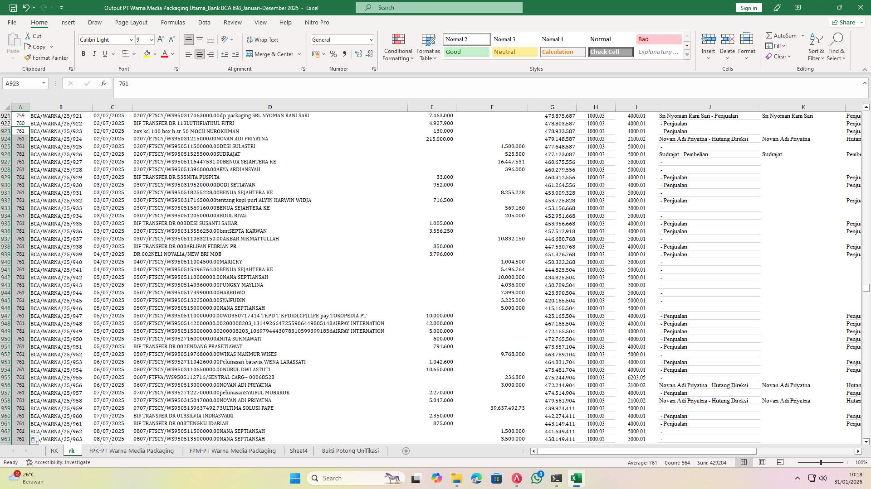Toggle bold formatting
Image resolution: width=871 pixels, height=489 pixels.
[x=83, y=53]
